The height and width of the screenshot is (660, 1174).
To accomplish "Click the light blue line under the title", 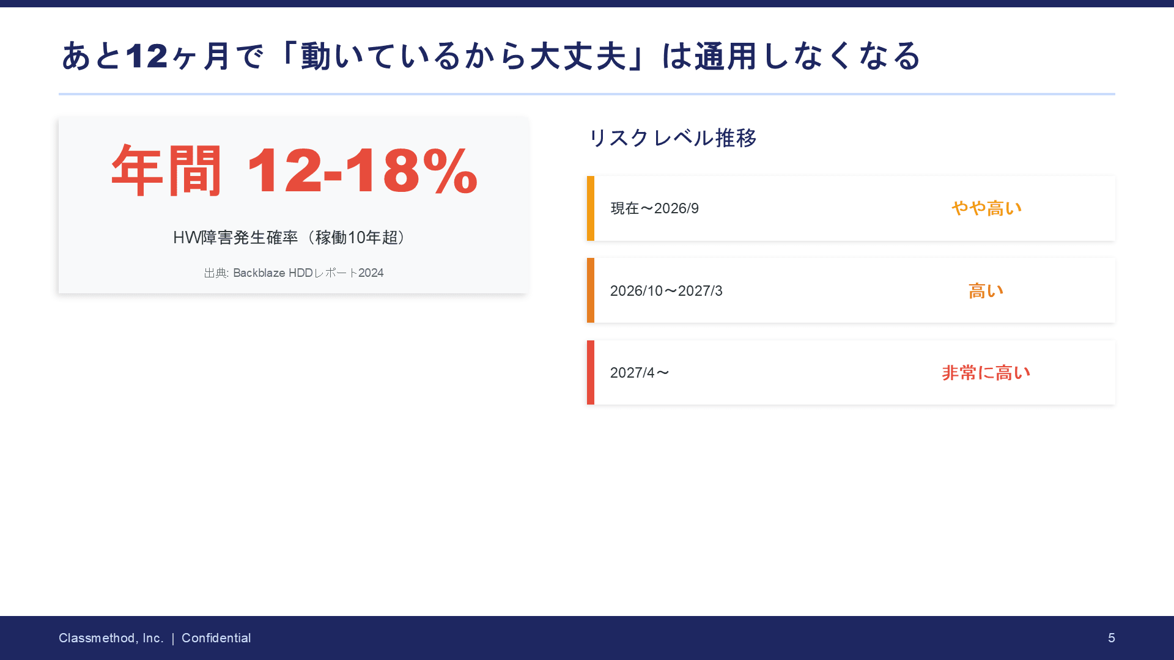I will pyautogui.click(x=587, y=94).
